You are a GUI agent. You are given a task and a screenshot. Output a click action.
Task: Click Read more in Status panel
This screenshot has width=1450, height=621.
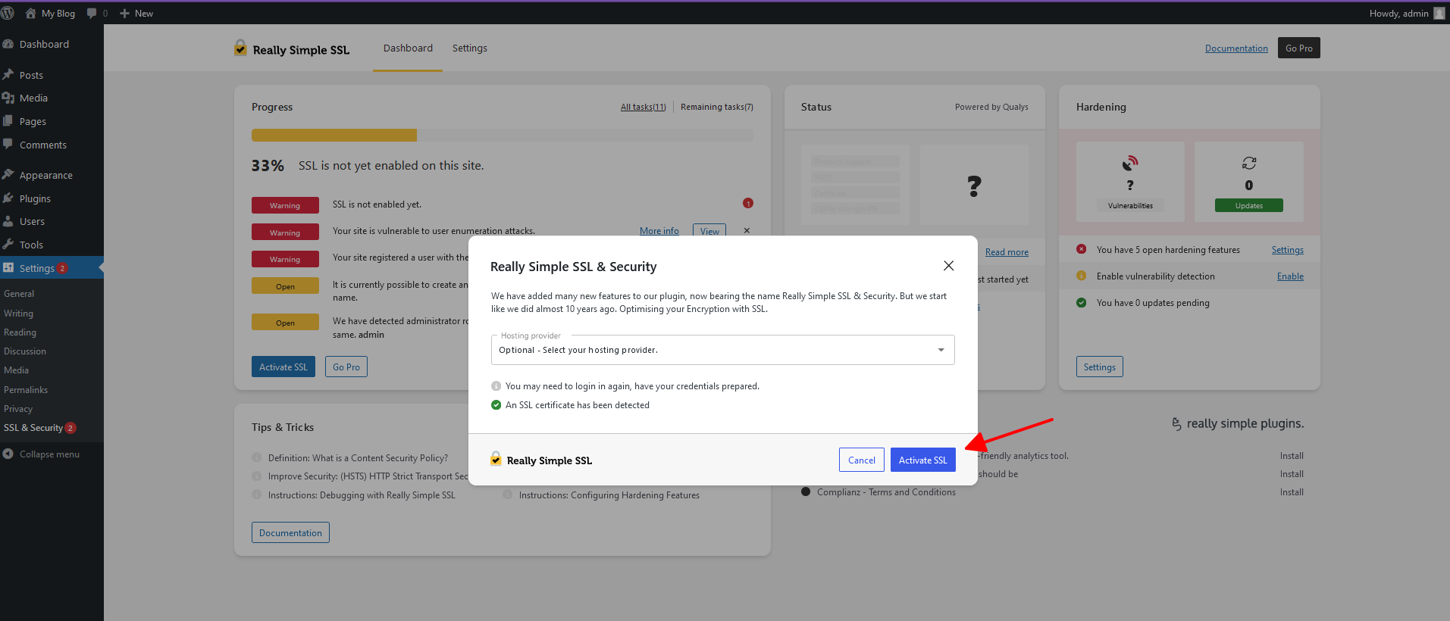pos(1007,252)
